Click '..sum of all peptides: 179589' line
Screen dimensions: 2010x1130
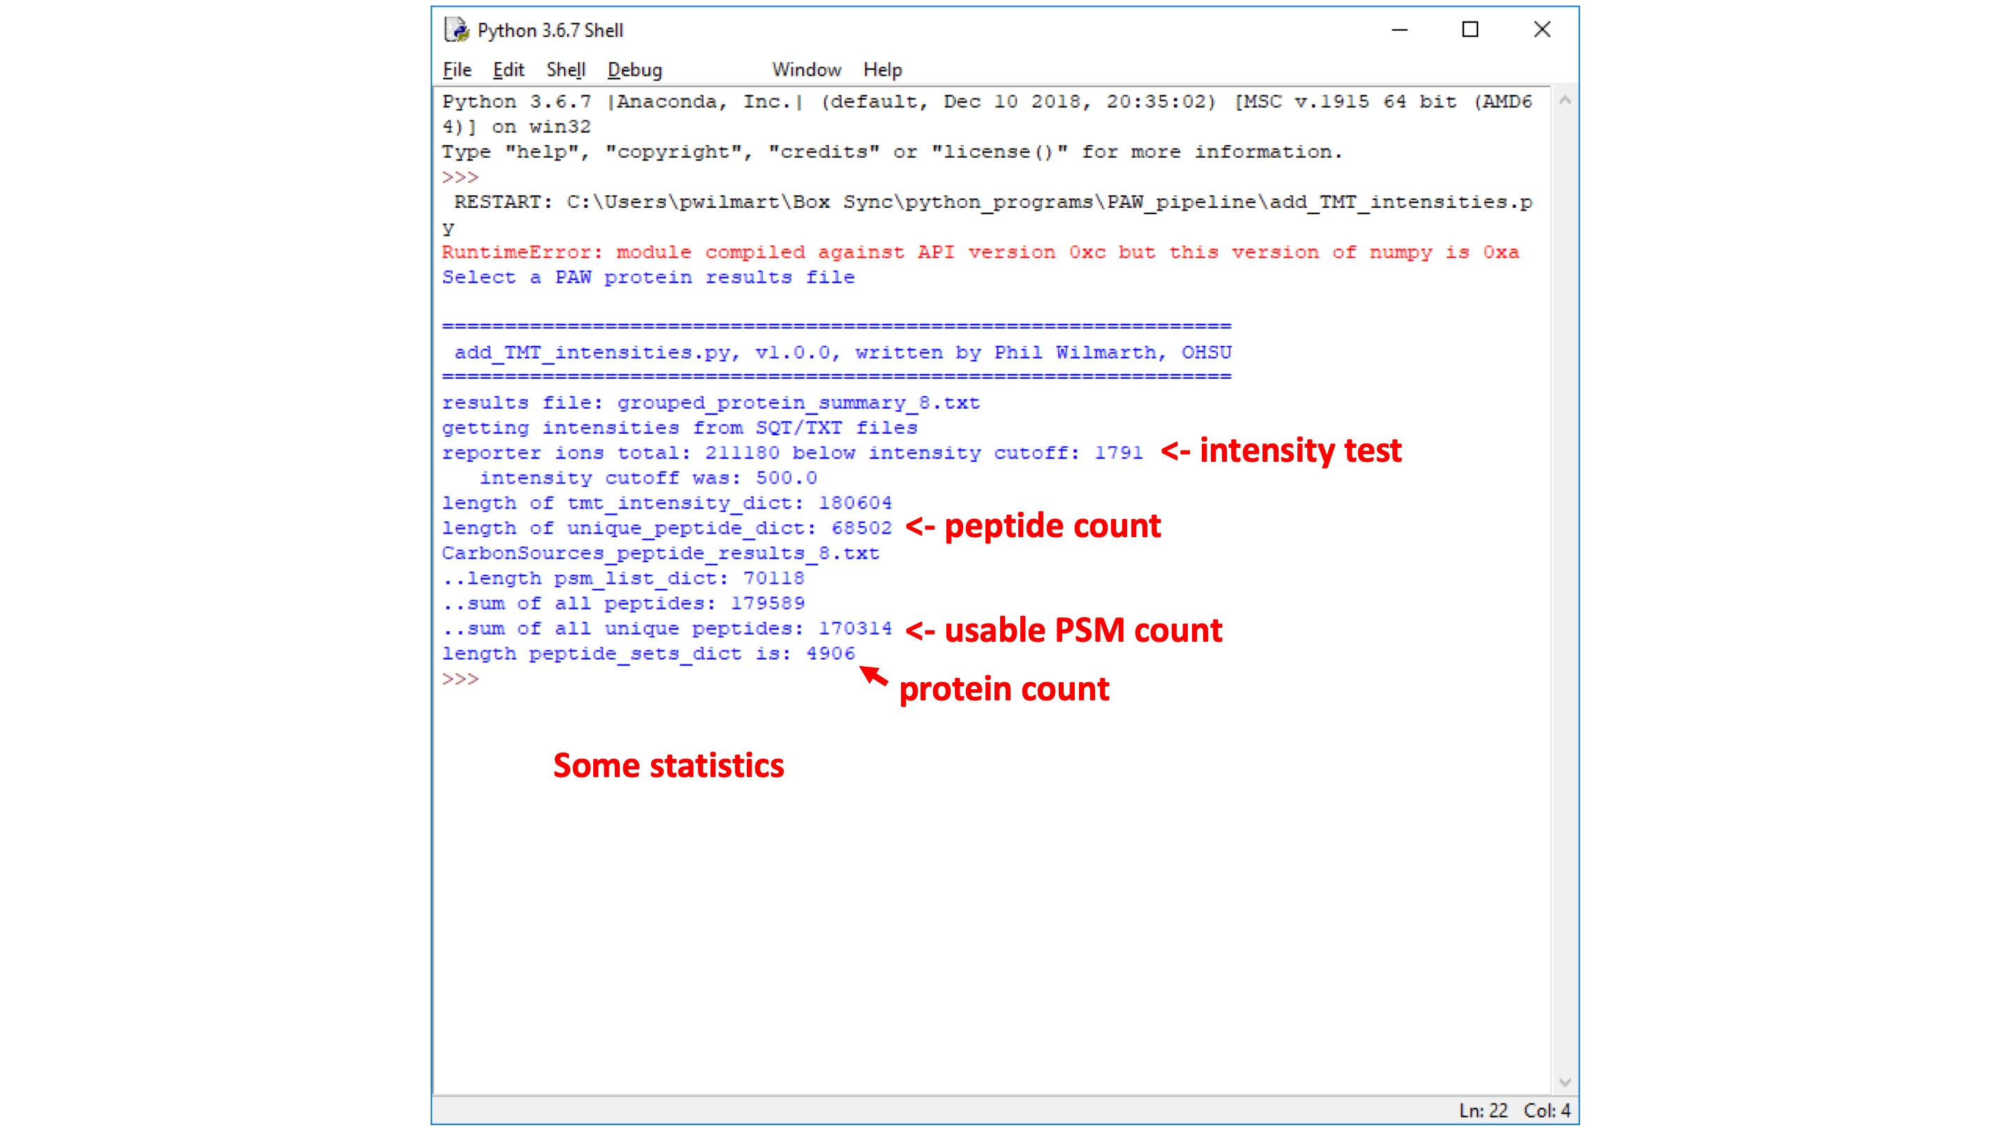pos(623,603)
